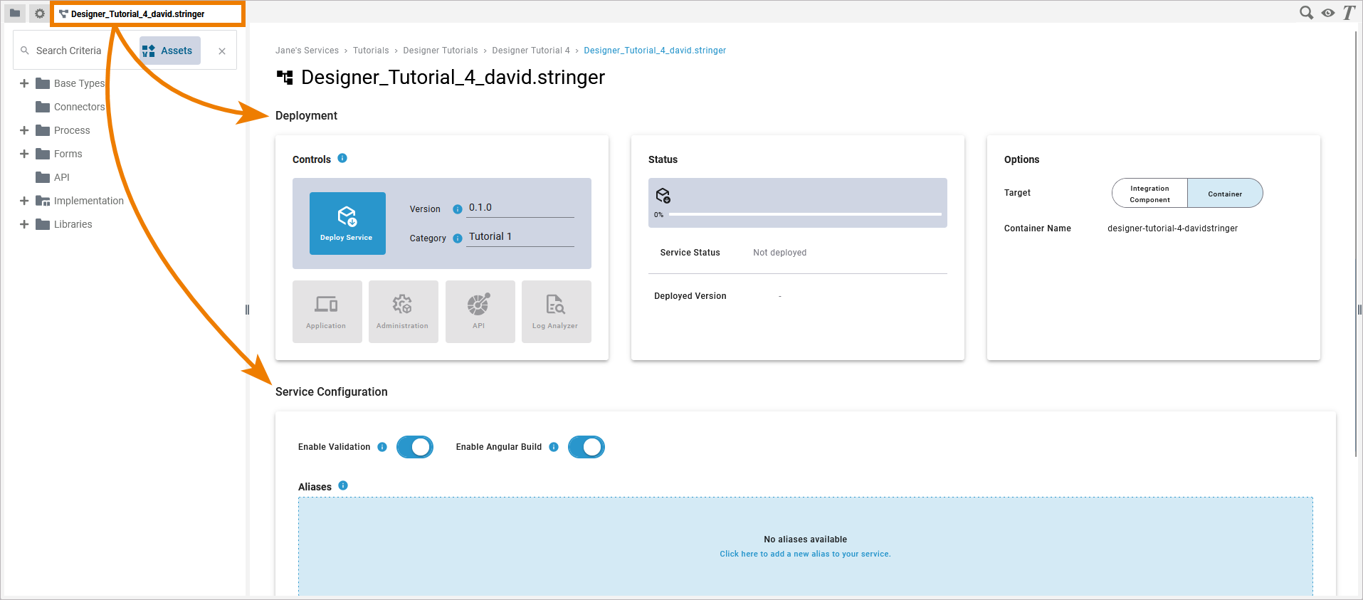Click the Search Criteria field
The image size is (1363, 600).
pos(69,51)
